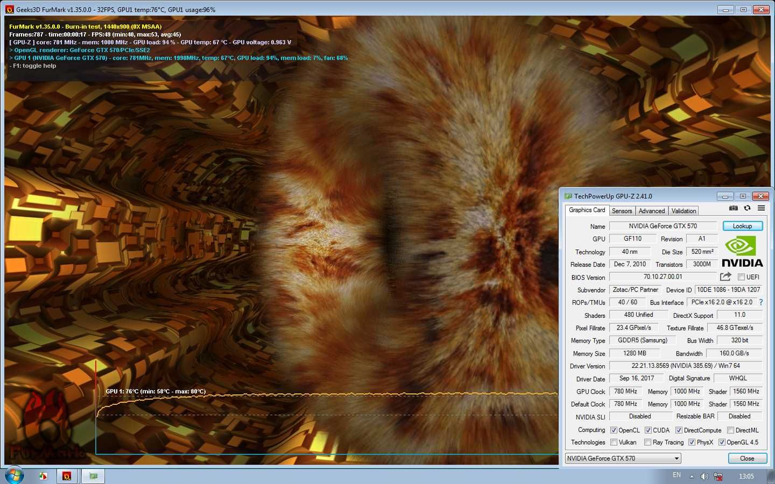Click the GPU-Z title bar app icon

(x=568, y=196)
